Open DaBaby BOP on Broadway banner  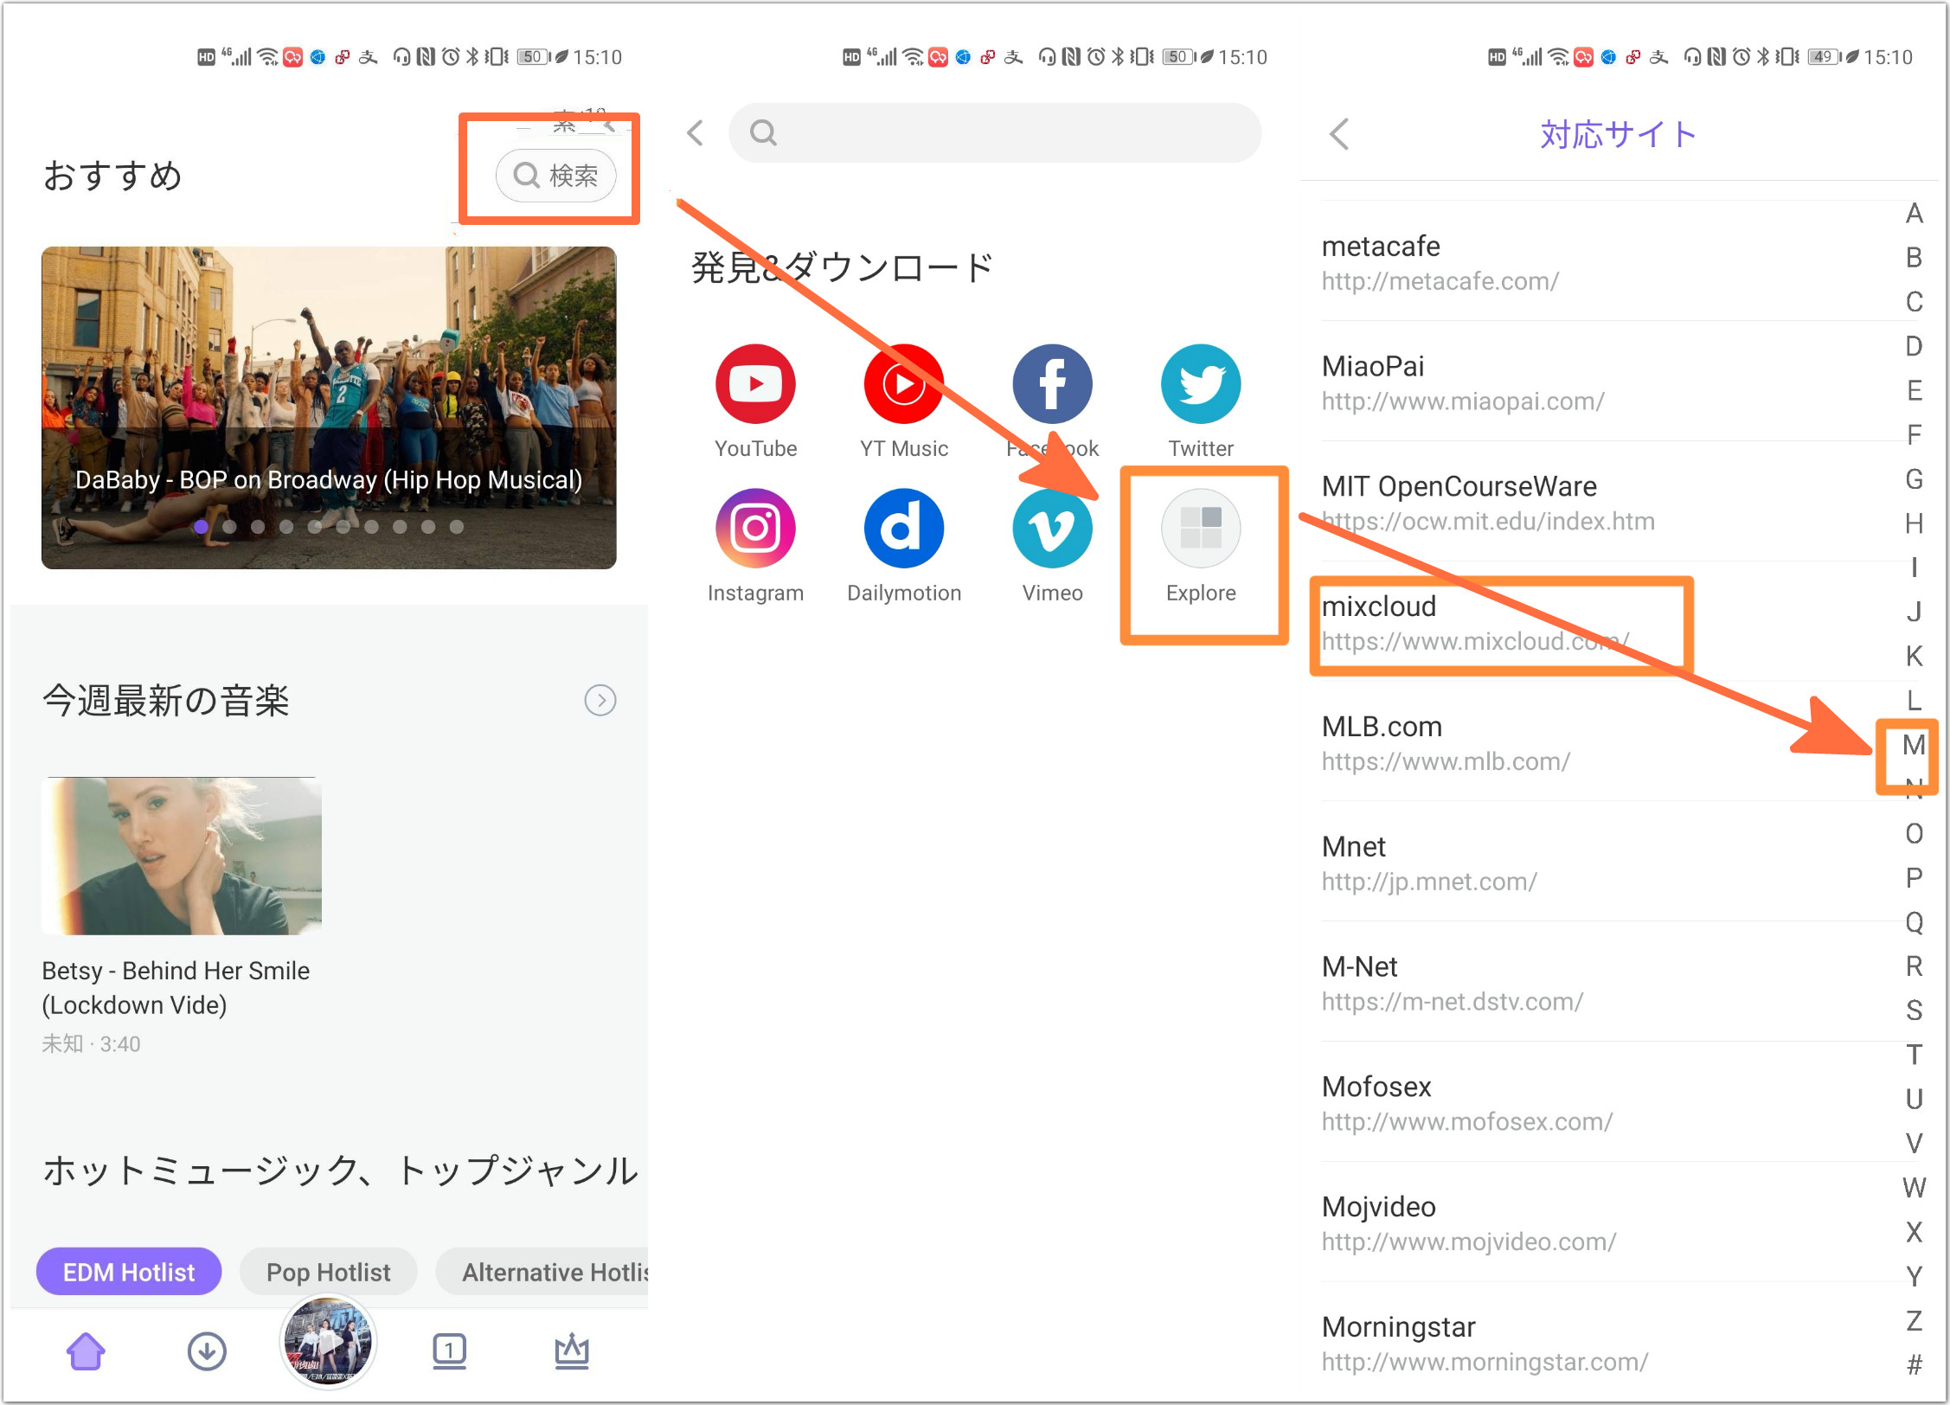point(329,407)
